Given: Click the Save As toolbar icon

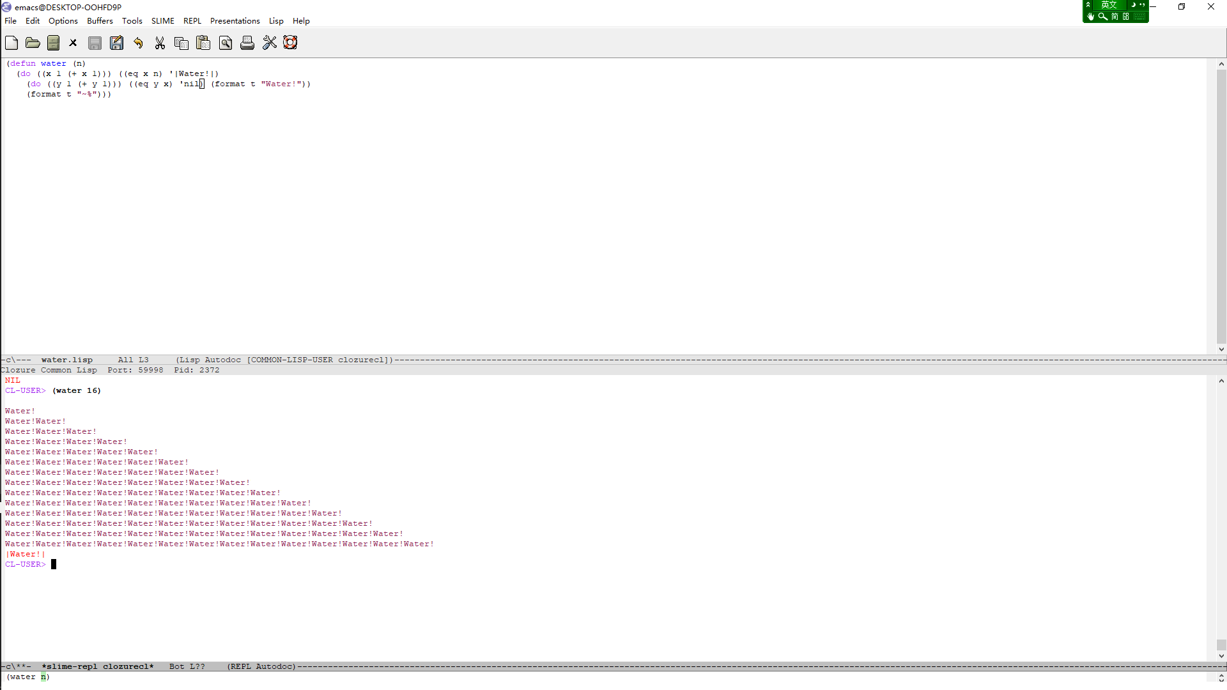Looking at the screenshot, I should tap(116, 43).
